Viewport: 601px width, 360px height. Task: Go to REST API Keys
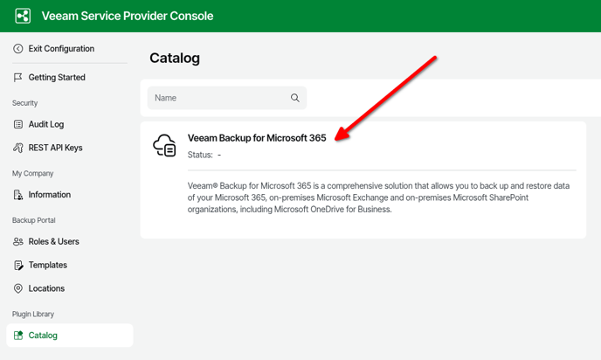pyautogui.click(x=55, y=149)
